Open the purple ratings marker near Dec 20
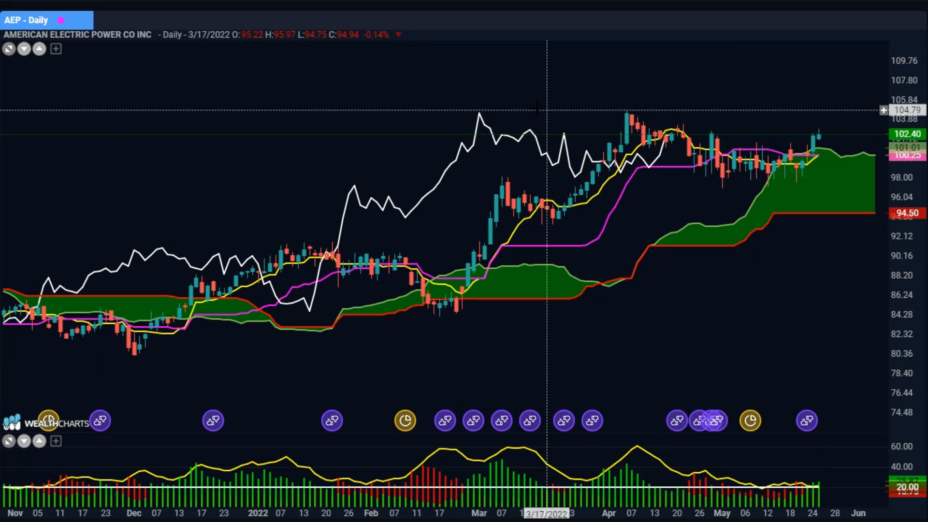Screen dimensions: 928x522 [x=213, y=420]
